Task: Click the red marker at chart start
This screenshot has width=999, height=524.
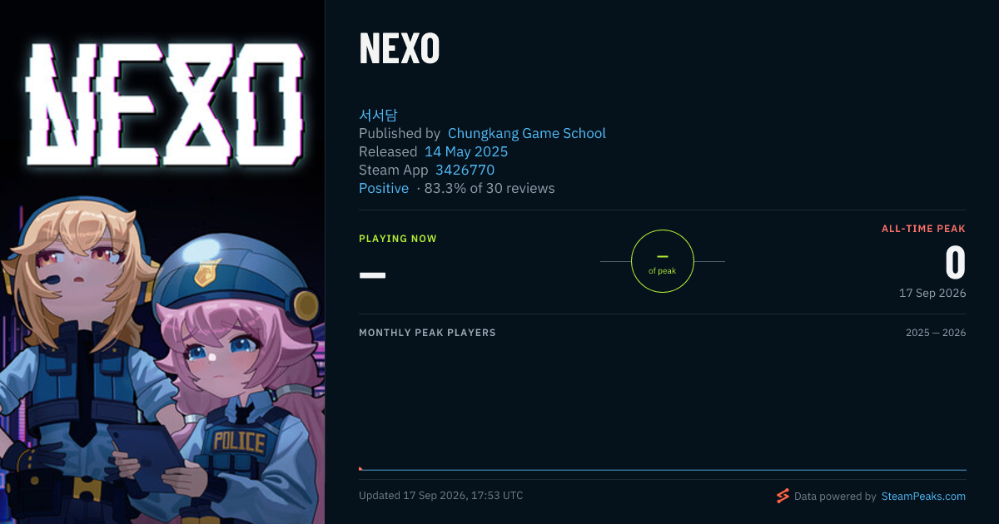Action: (x=360, y=469)
